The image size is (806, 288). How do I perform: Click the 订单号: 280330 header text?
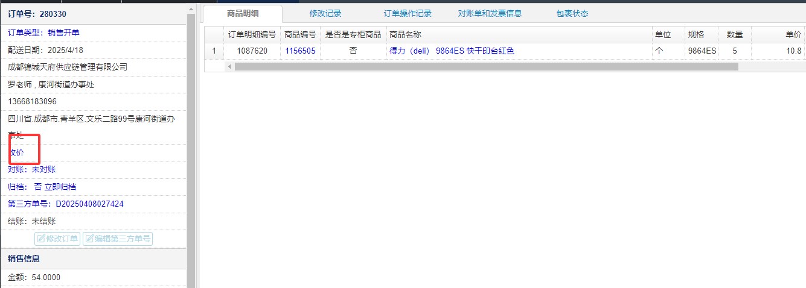pos(37,14)
